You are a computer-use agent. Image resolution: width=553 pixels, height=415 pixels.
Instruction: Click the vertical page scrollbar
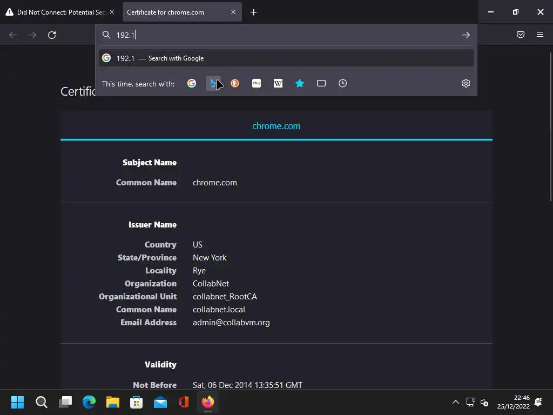tap(550, 127)
